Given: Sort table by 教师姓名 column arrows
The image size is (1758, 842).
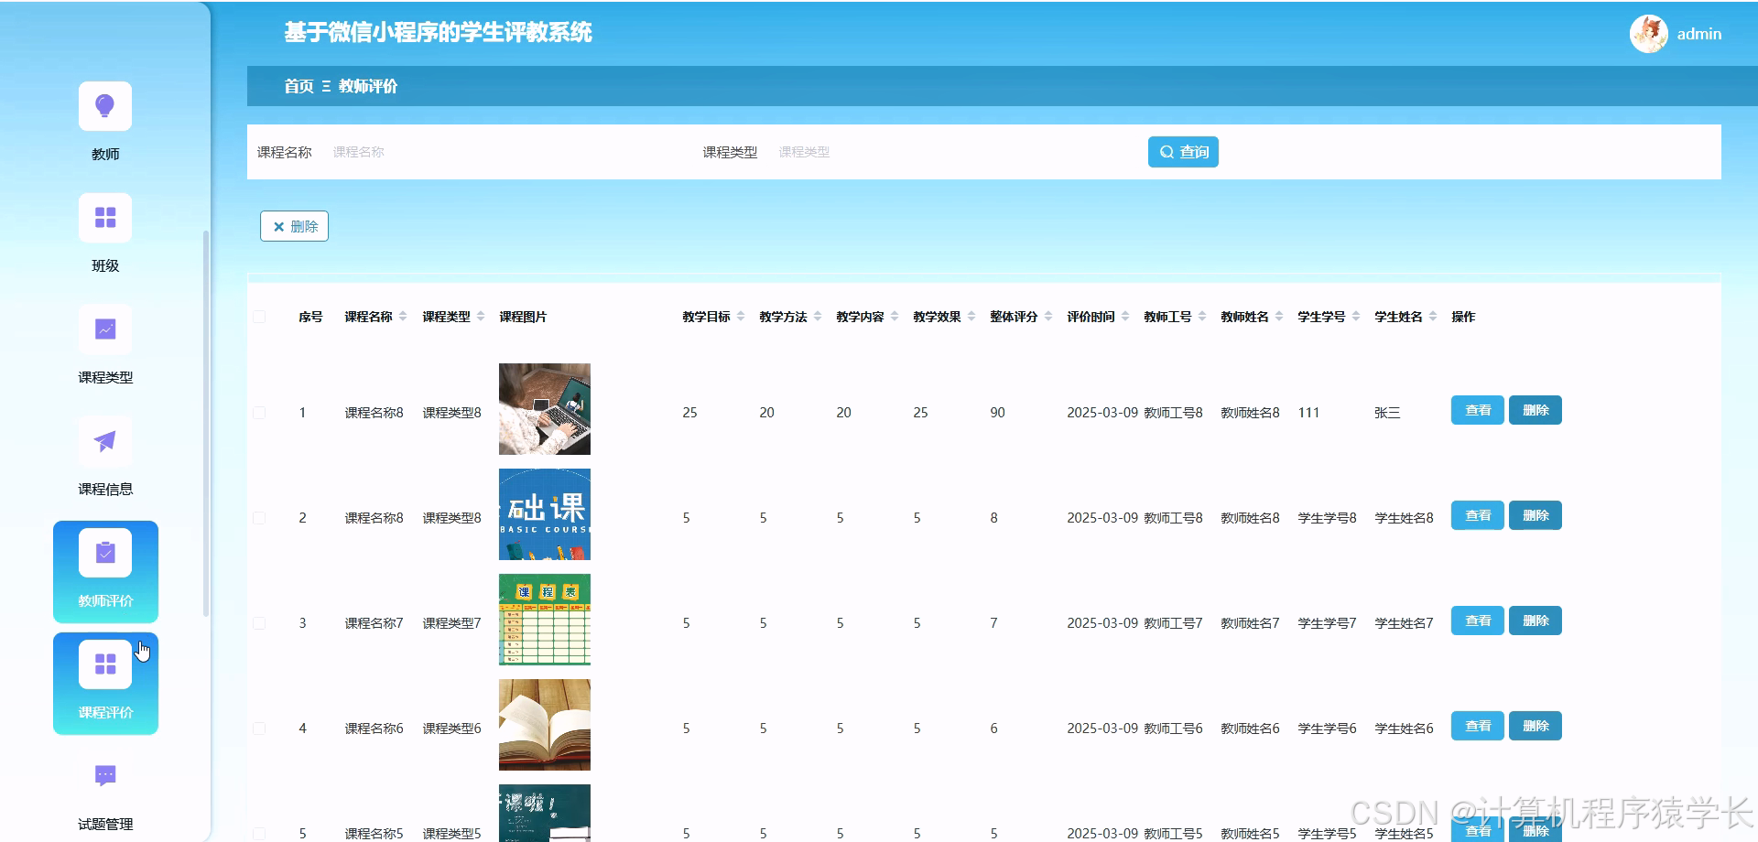Looking at the screenshot, I should tap(1279, 317).
